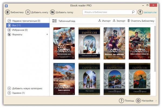Click the Ebook reader app icon
Screen dimensions: 162x108
point(6,6)
